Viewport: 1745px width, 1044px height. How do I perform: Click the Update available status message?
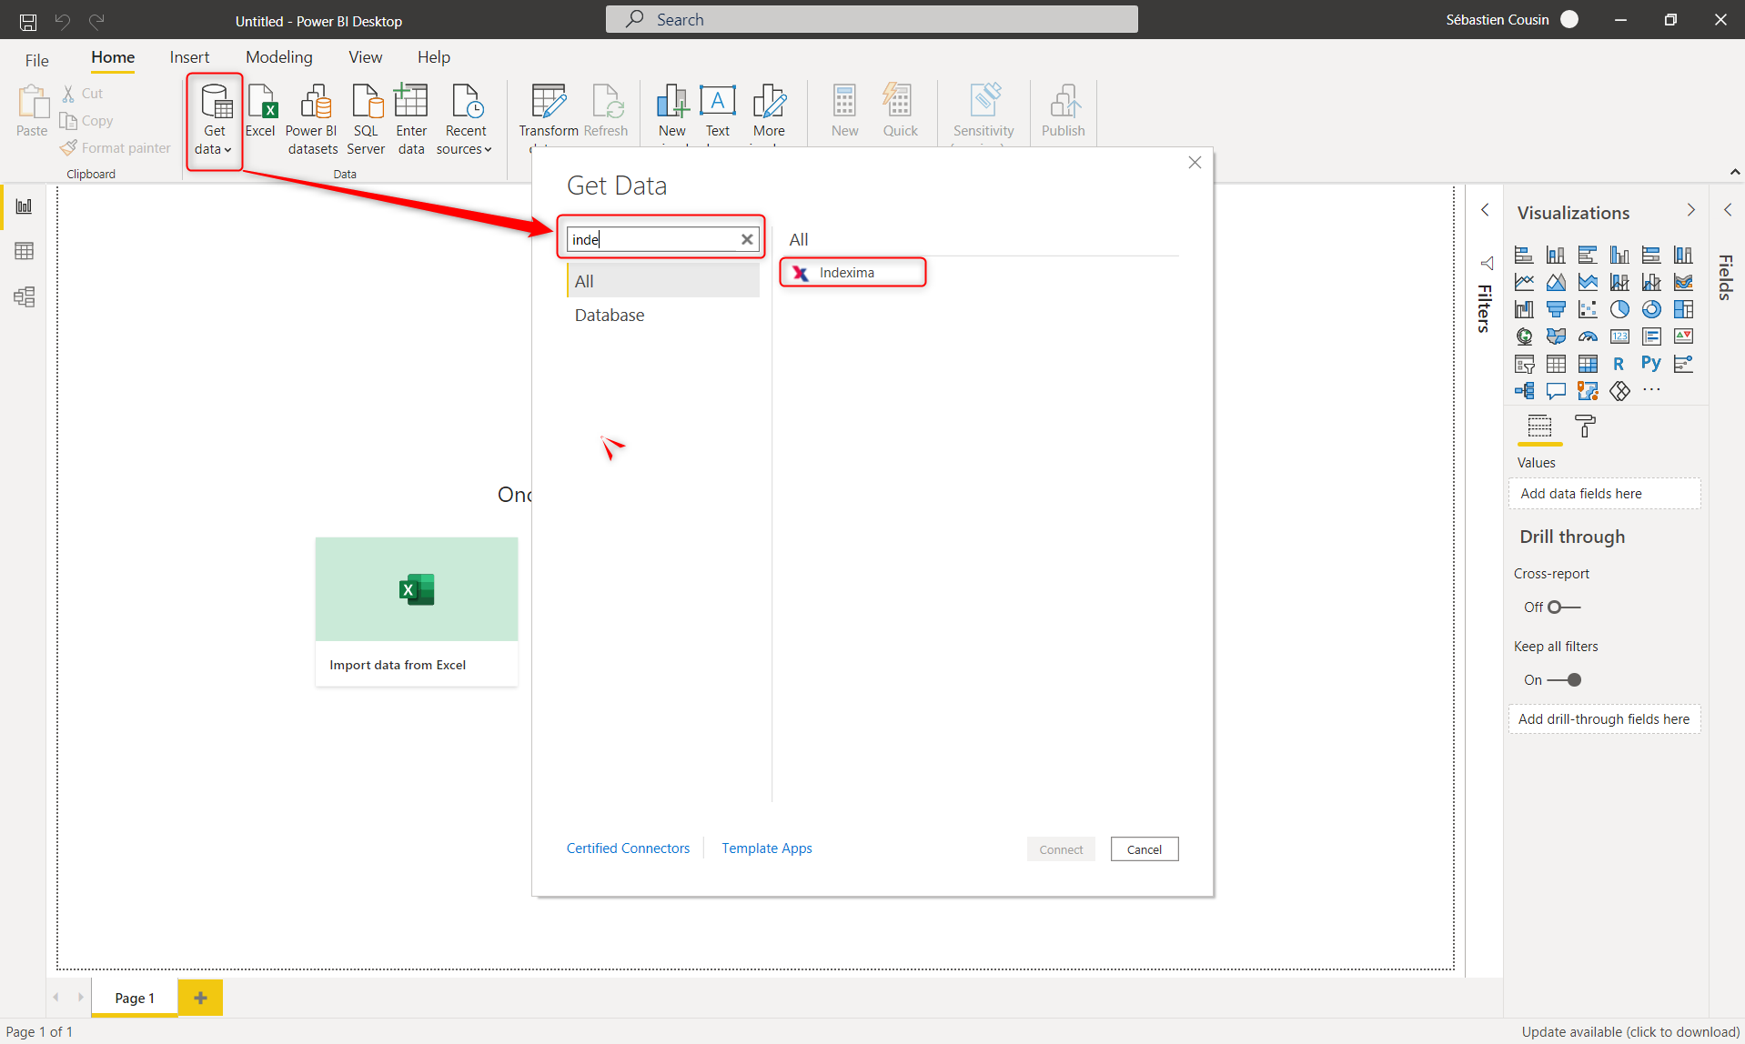tap(1630, 1031)
